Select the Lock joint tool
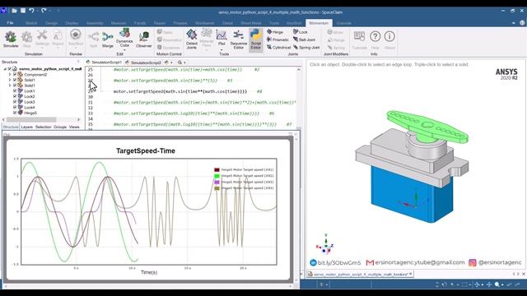 pos(300,32)
